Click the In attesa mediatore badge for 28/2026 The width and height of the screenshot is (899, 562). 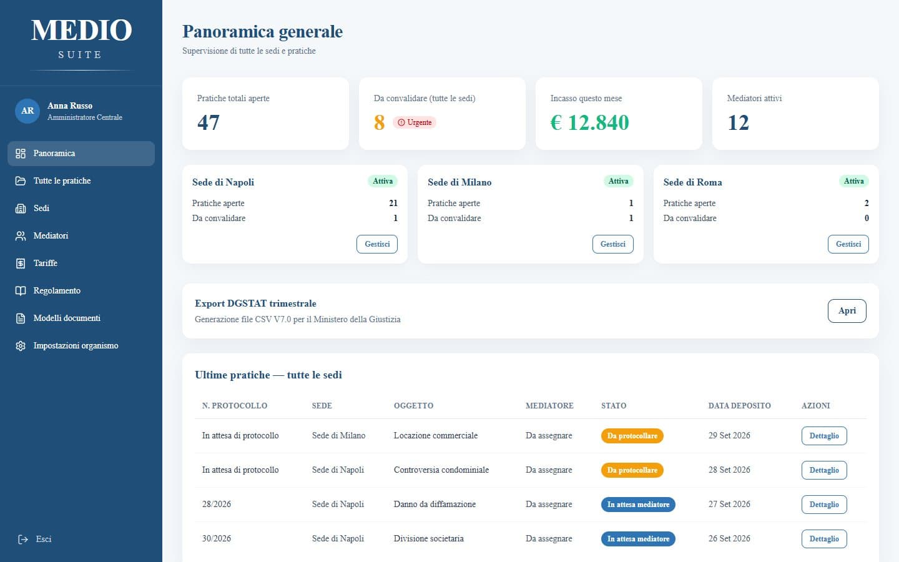pyautogui.click(x=638, y=505)
